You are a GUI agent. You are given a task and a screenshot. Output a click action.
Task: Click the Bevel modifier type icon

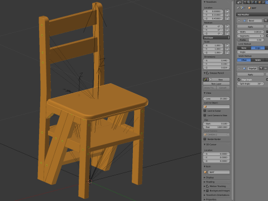(245, 21)
